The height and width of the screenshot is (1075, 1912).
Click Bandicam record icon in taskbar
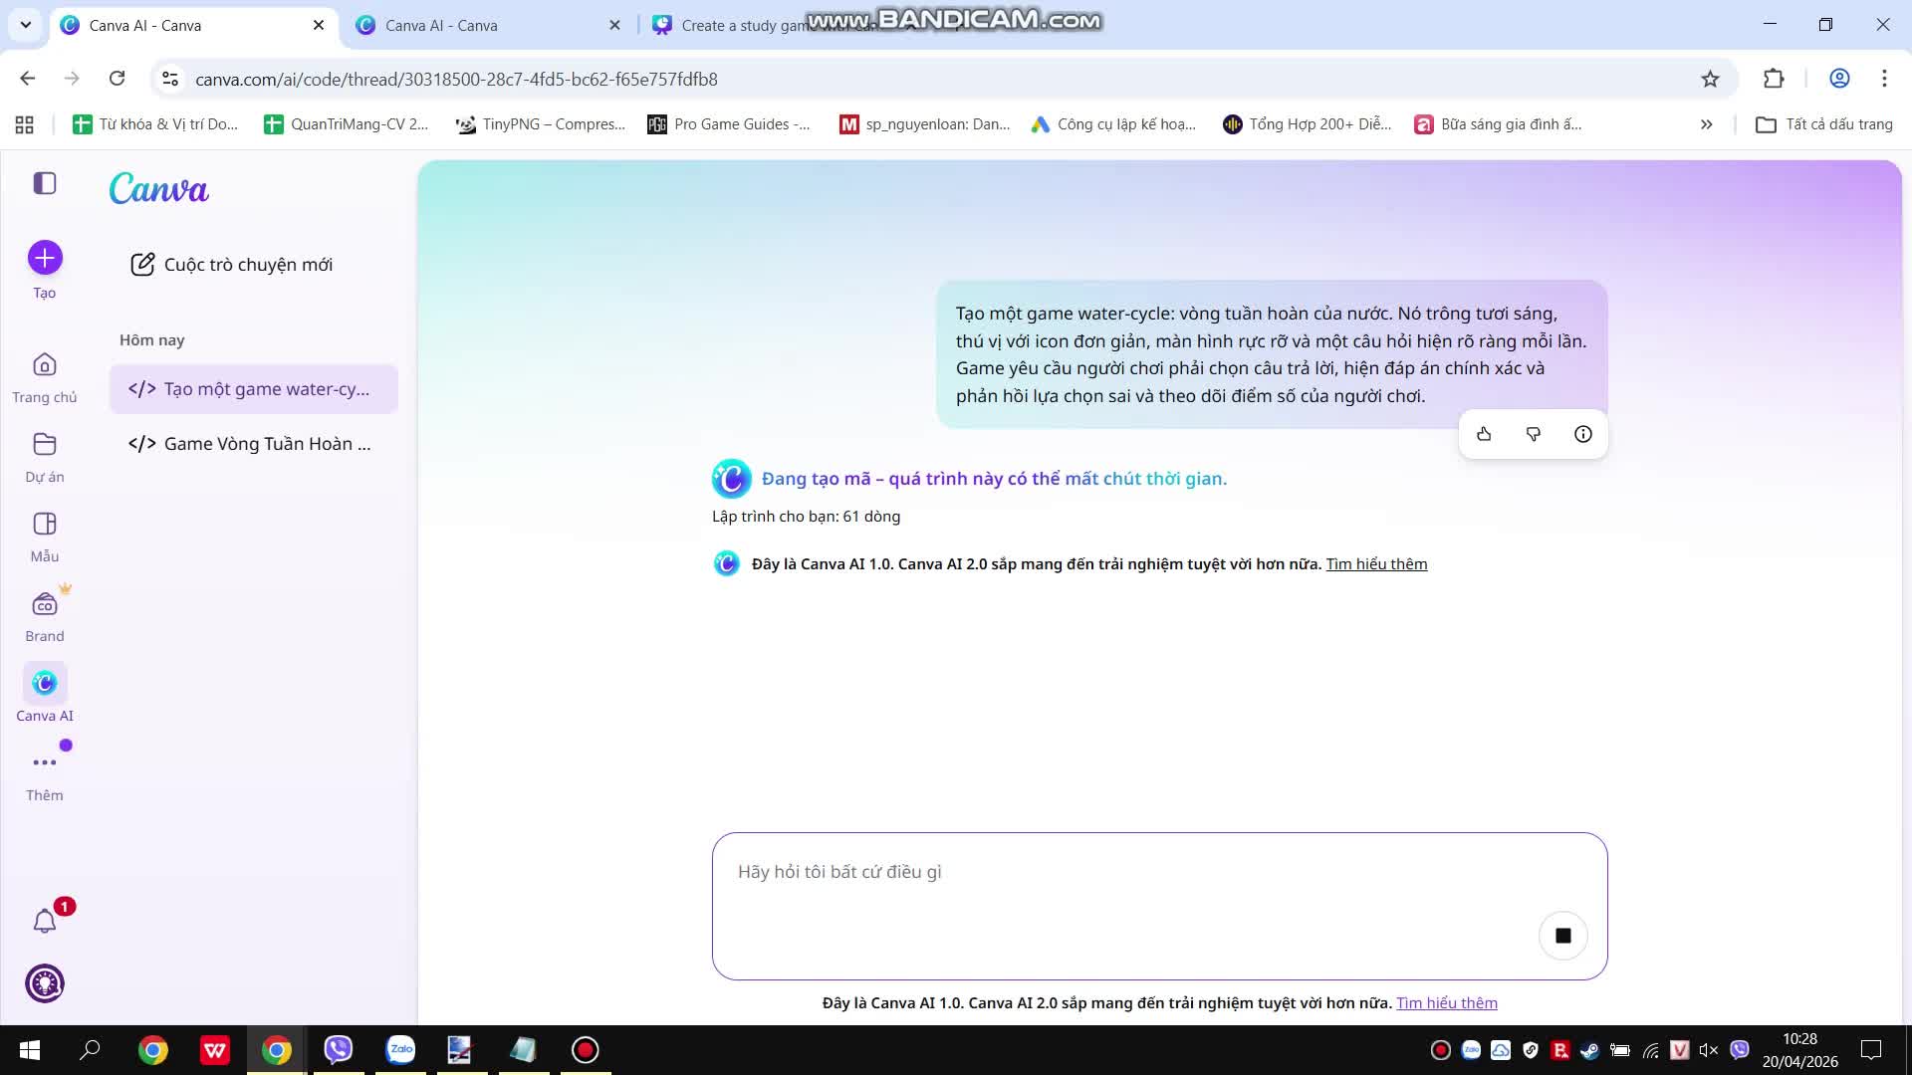pyautogui.click(x=586, y=1050)
